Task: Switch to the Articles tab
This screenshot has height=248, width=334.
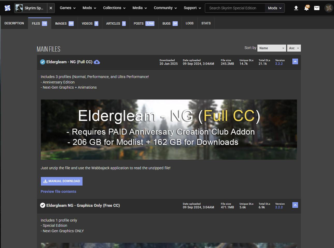Action: point(116,23)
